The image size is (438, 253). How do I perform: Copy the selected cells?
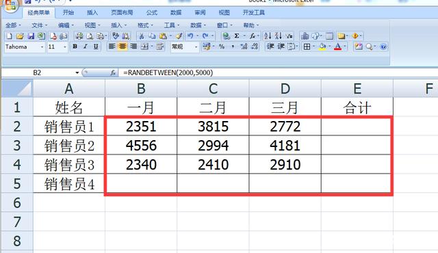[x=152, y=36]
